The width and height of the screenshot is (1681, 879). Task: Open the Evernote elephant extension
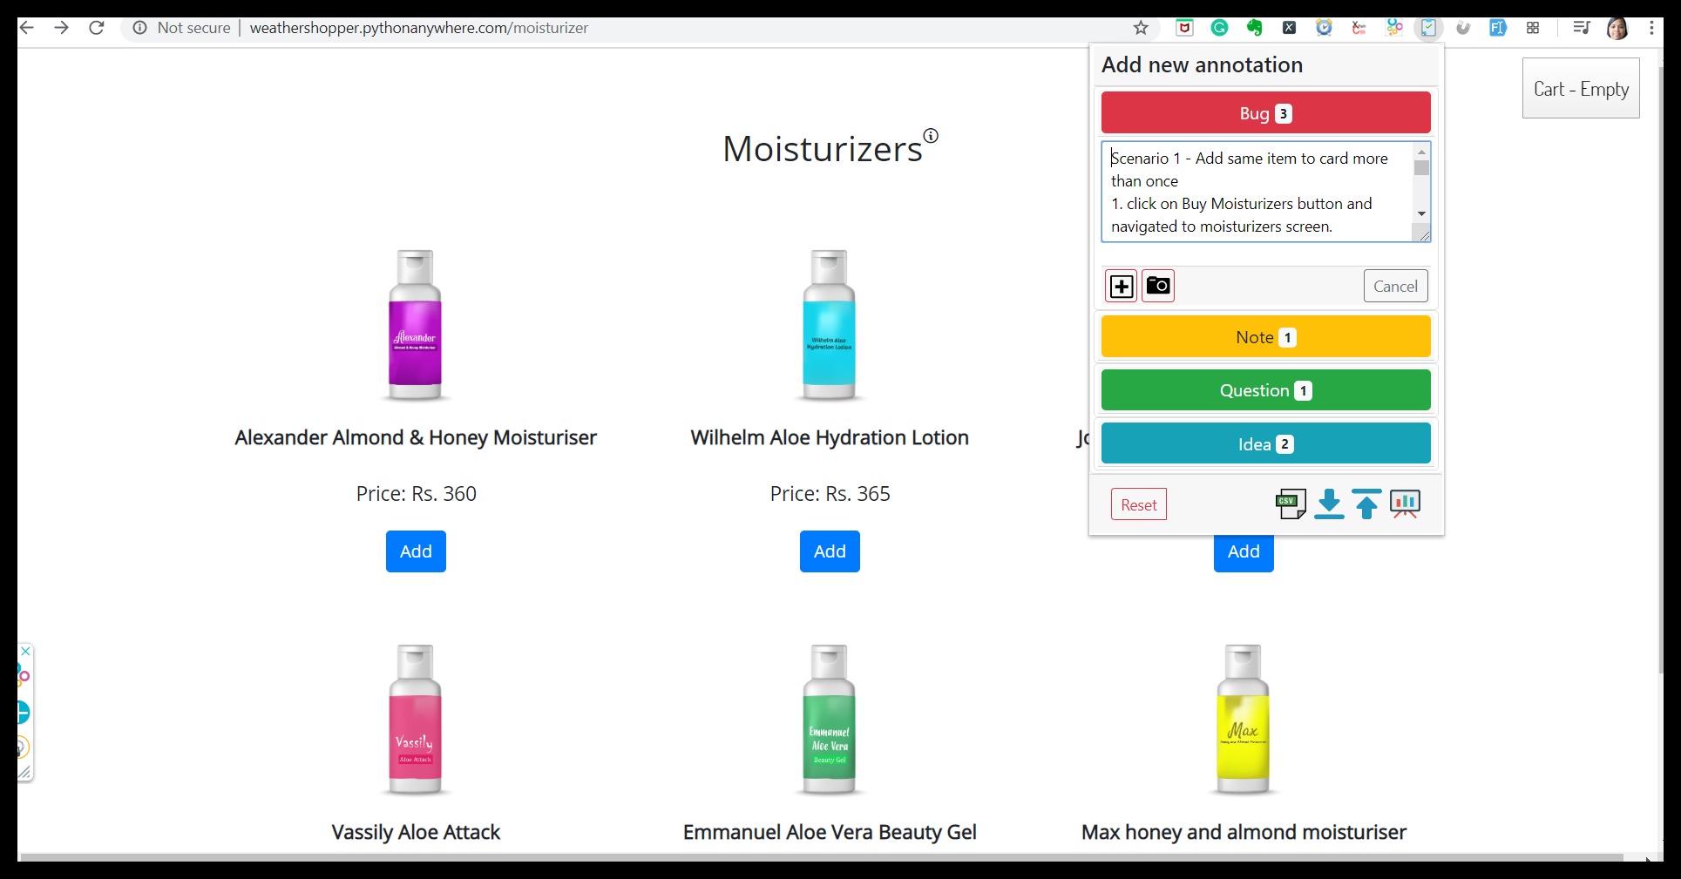(x=1254, y=28)
